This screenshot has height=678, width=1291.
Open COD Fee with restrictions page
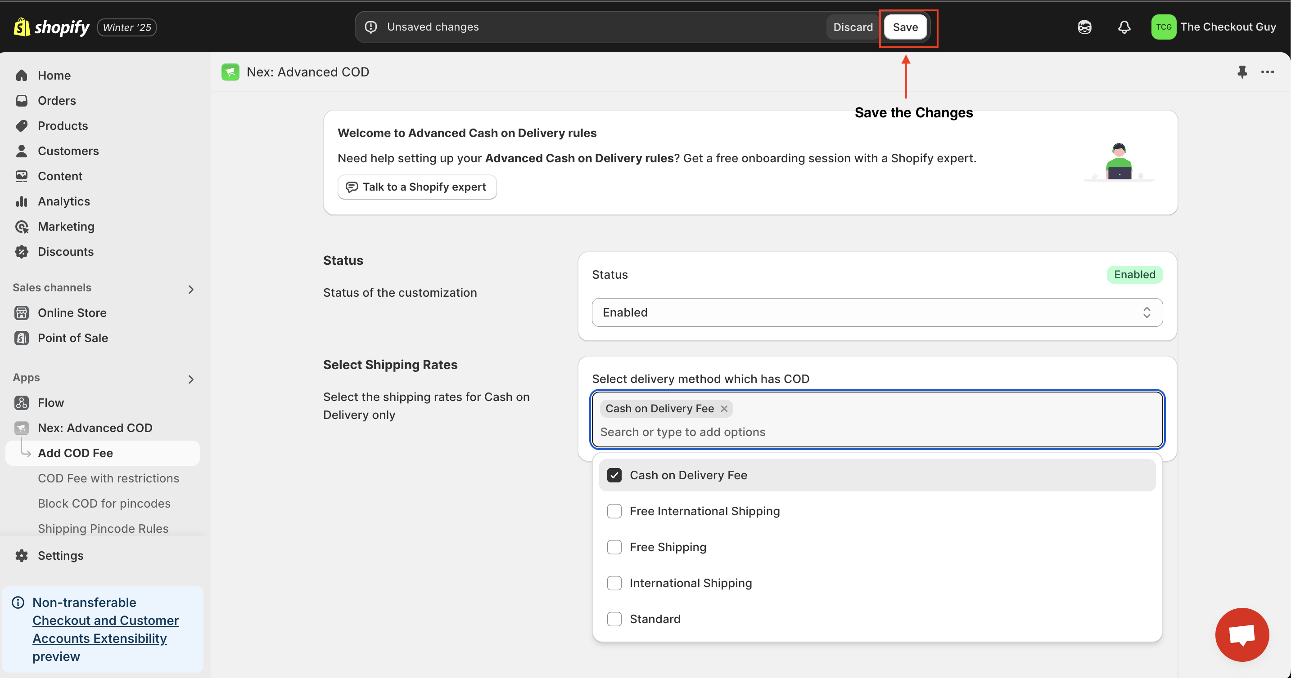pyautogui.click(x=108, y=478)
